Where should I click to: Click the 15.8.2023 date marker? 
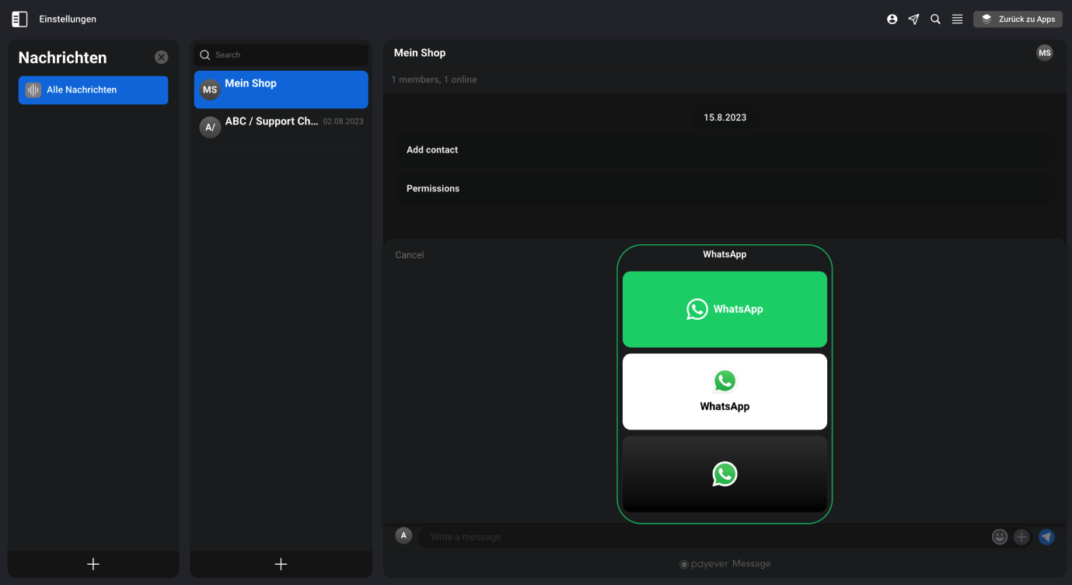[x=725, y=117]
